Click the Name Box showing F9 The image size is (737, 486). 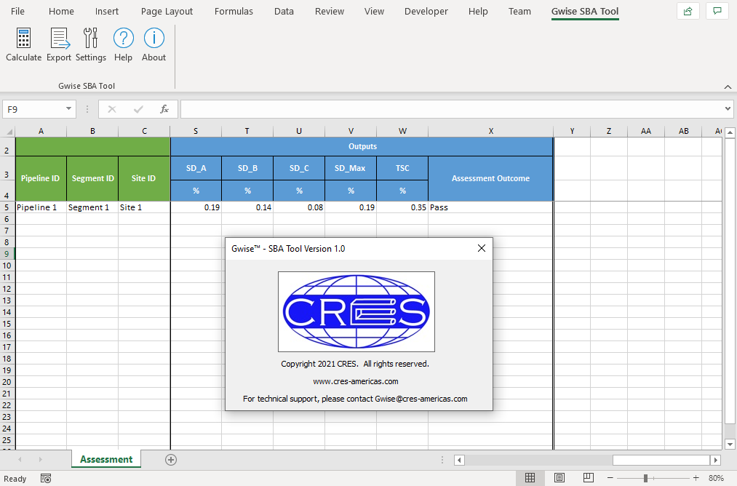33,109
